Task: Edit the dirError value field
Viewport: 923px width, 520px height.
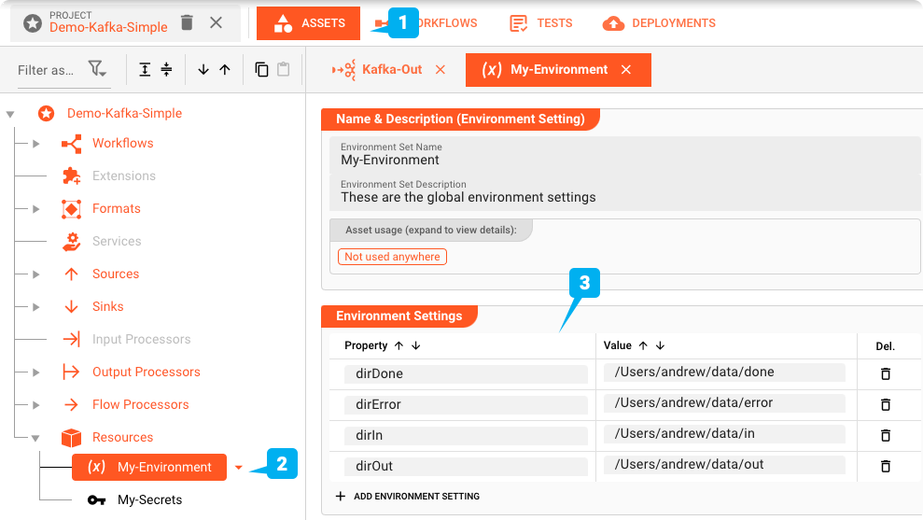Action: tap(723, 403)
